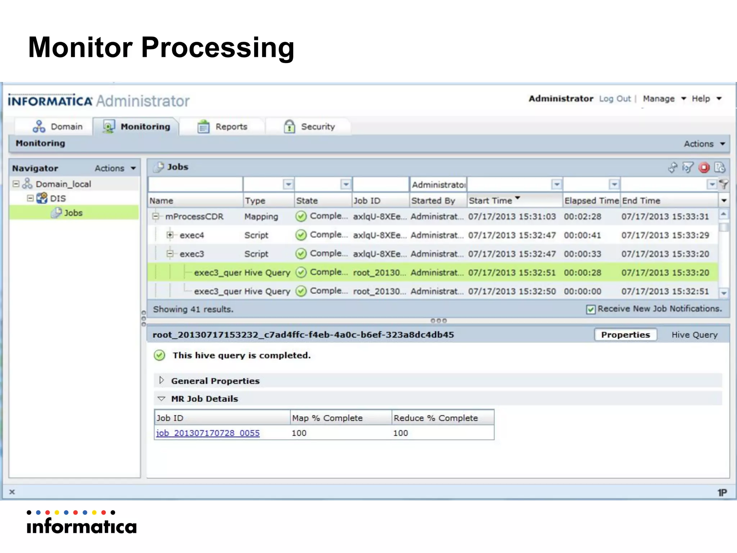Sort by the Name column header
The height and width of the screenshot is (553, 737).
[x=195, y=201]
